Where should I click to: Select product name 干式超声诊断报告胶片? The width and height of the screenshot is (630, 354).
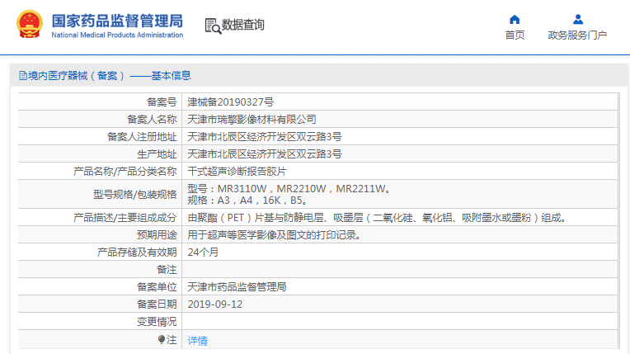point(237,172)
